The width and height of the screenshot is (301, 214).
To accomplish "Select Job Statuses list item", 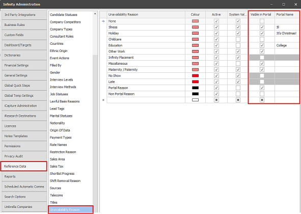I will (59, 94).
